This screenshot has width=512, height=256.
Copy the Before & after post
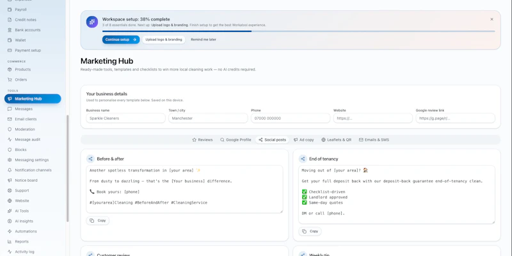click(98, 220)
